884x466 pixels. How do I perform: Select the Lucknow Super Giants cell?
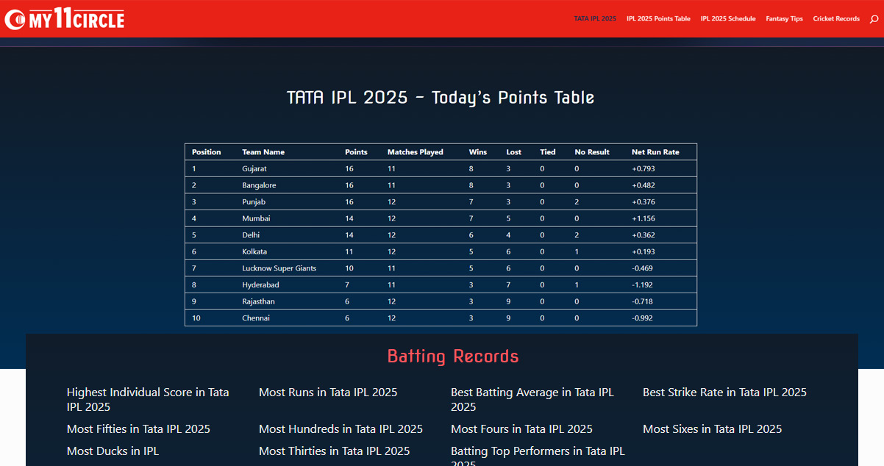[279, 268]
